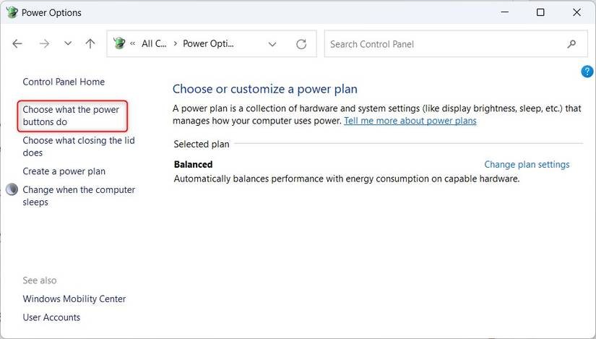
Task: Click the Power Opti... breadcrumb
Action: tap(208, 44)
